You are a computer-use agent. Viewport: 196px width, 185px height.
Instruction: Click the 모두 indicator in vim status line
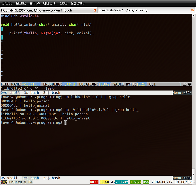tap(187, 84)
